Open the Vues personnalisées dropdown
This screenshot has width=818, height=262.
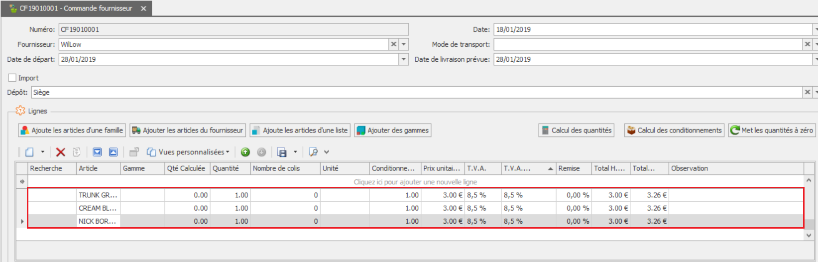(x=189, y=152)
